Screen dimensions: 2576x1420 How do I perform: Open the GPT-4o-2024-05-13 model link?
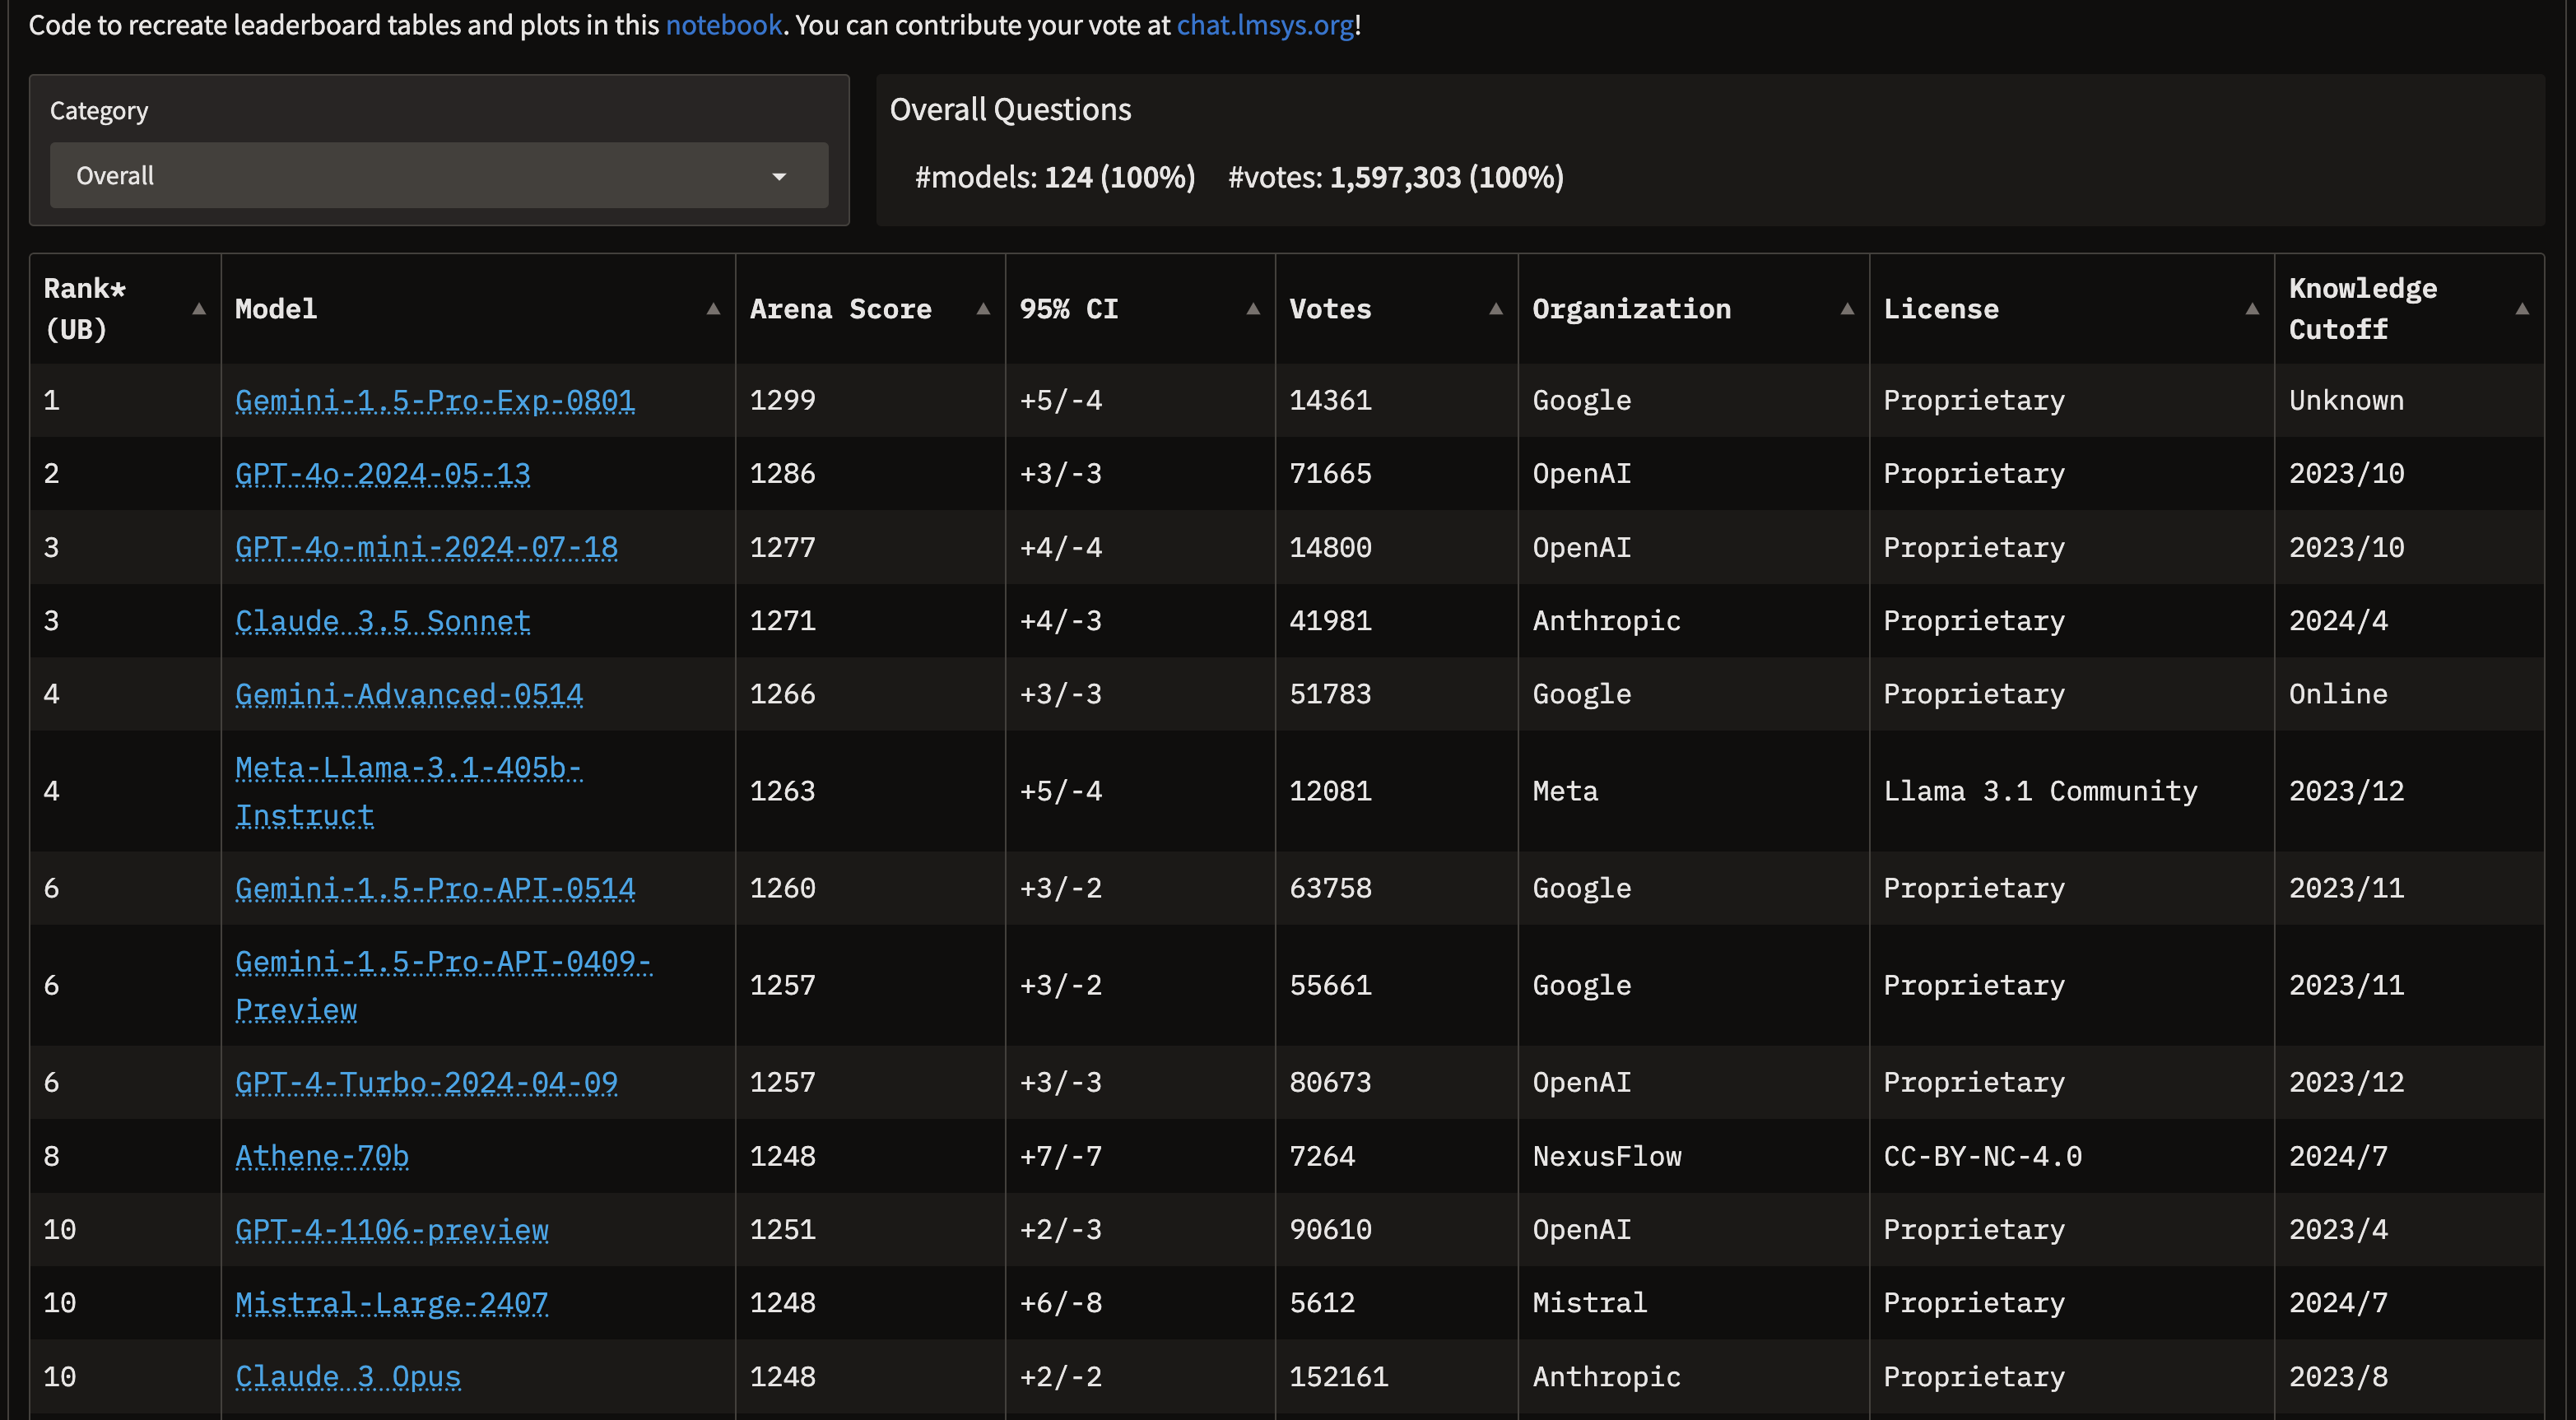pos(382,474)
